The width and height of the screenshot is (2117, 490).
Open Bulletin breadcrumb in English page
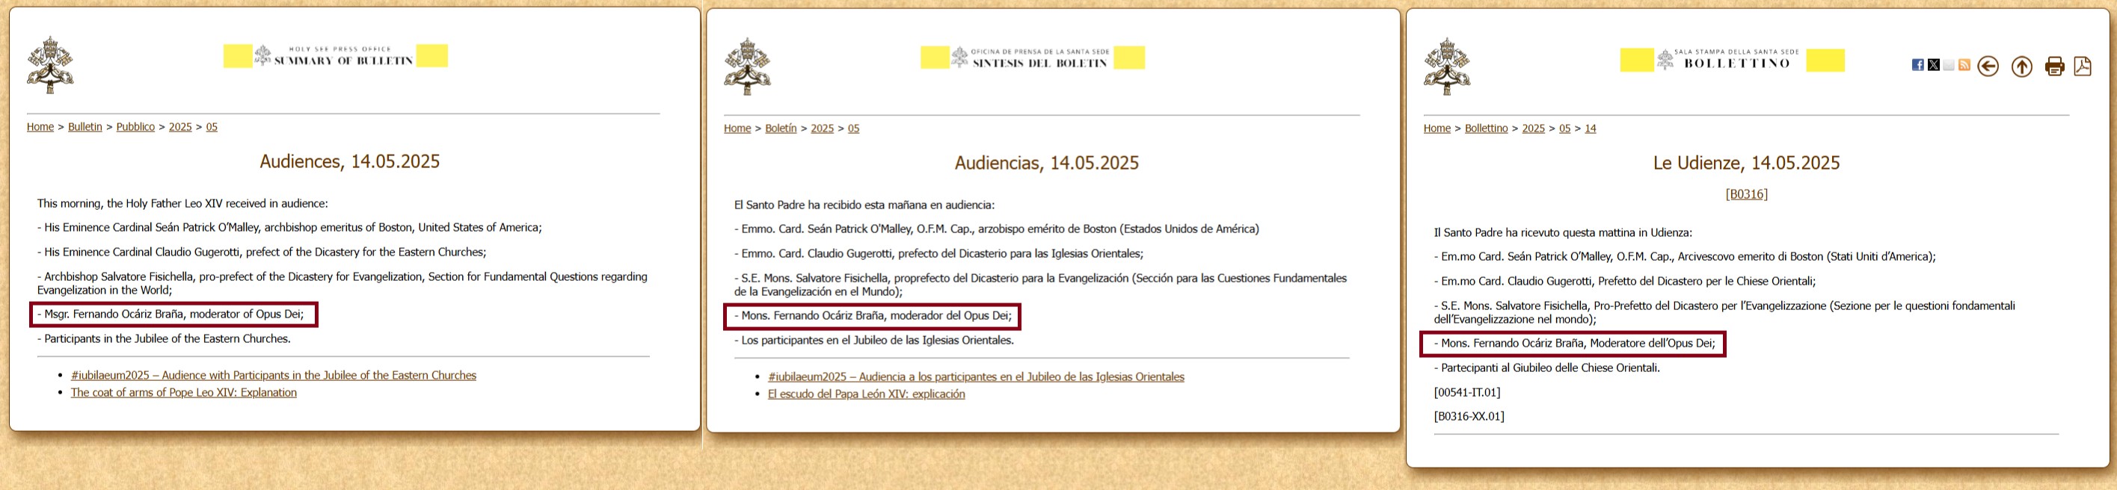[85, 126]
